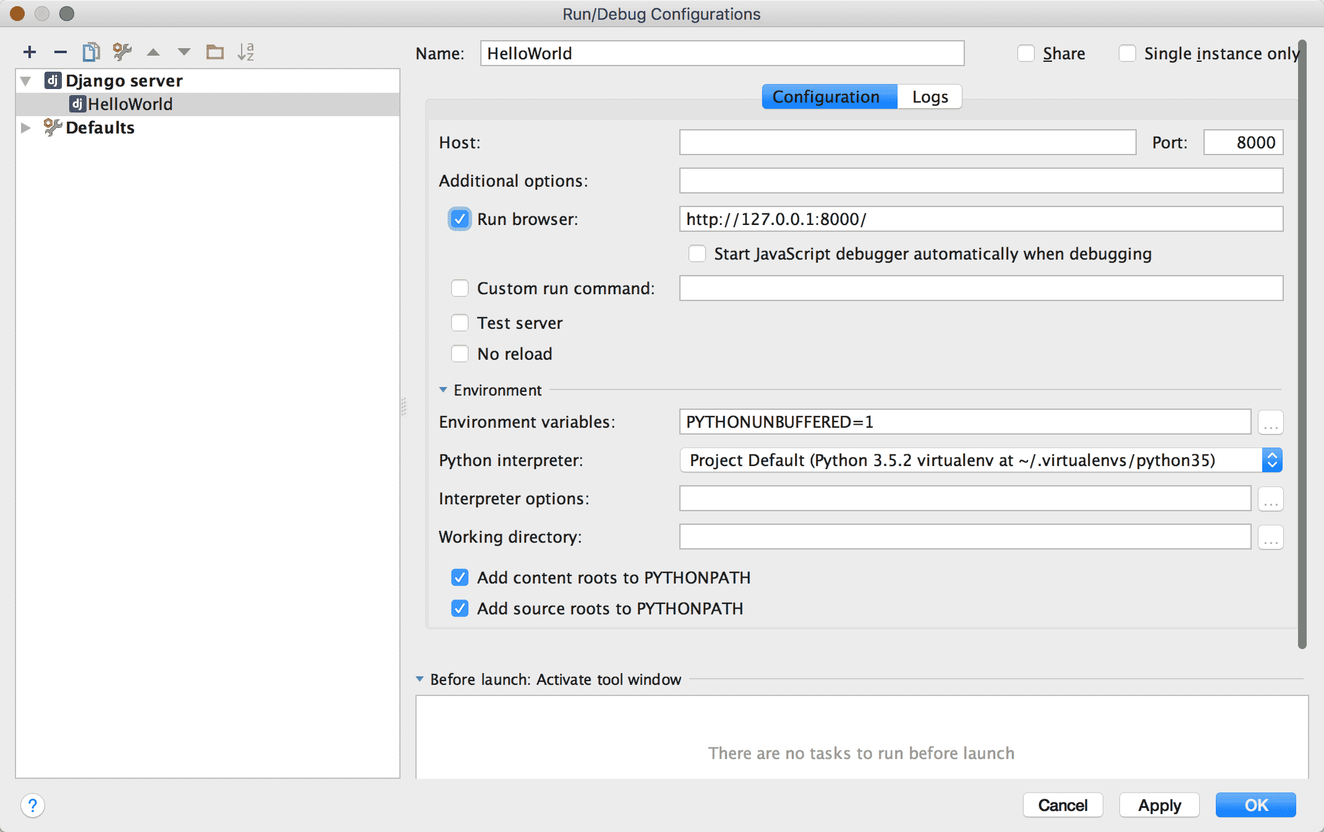
Task: Focus the Additional options field
Action: pos(981,181)
